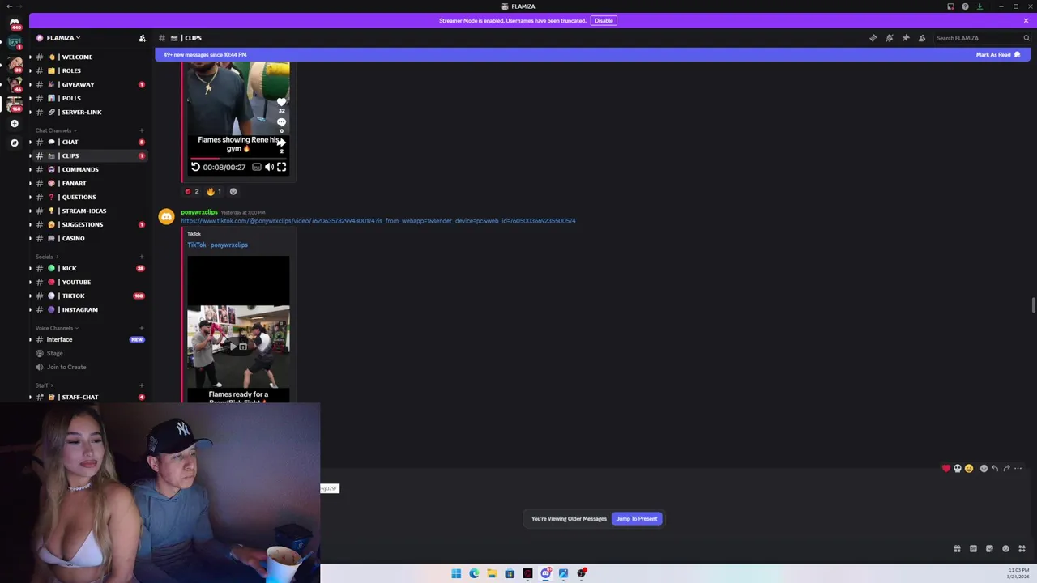Image resolution: width=1037 pixels, height=583 pixels.
Task: Open SUGGESTIONS channel
Action: (89, 224)
